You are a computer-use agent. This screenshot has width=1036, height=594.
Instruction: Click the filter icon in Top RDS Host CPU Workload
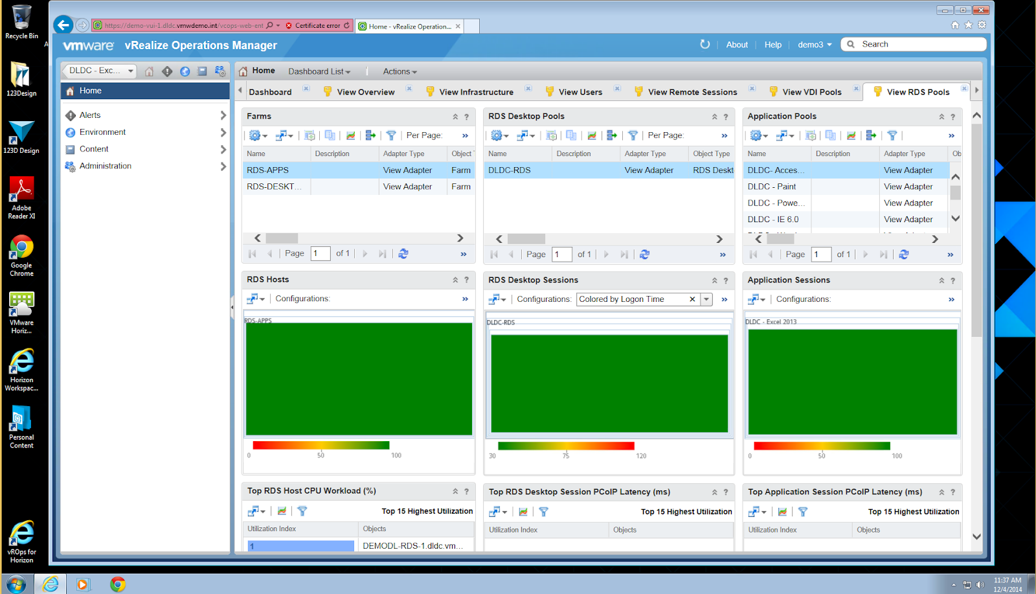pos(302,511)
